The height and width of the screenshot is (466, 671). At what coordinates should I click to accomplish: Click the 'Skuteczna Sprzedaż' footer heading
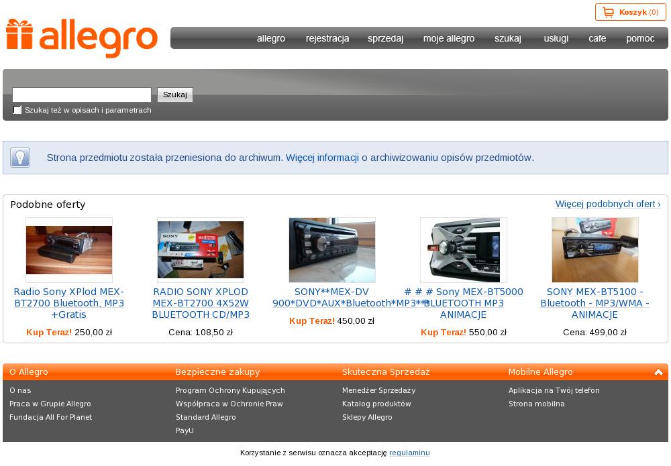(x=386, y=372)
